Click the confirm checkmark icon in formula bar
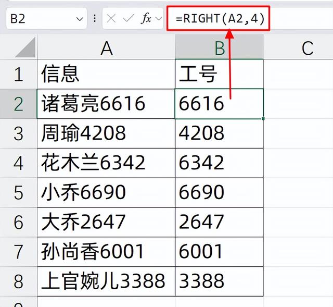This screenshot has height=307, width=333. [129, 19]
